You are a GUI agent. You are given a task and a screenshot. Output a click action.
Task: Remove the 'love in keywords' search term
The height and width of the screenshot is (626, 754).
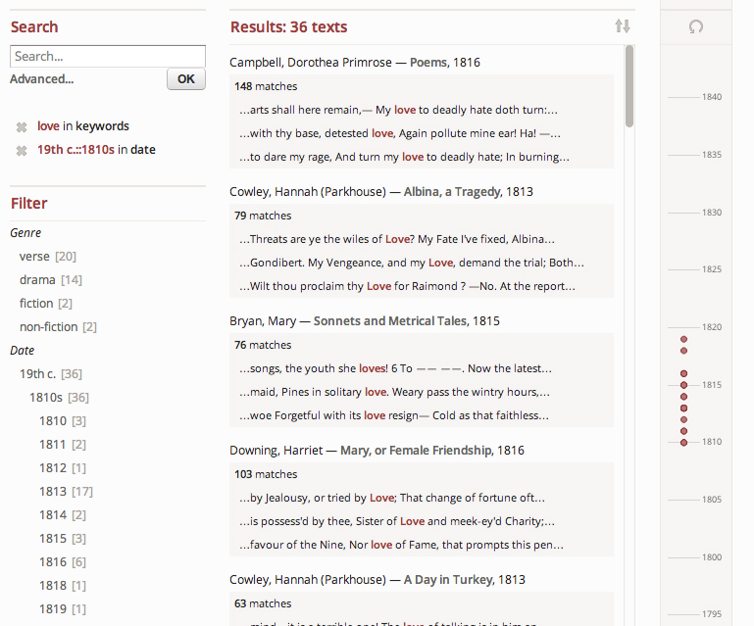[22, 126]
